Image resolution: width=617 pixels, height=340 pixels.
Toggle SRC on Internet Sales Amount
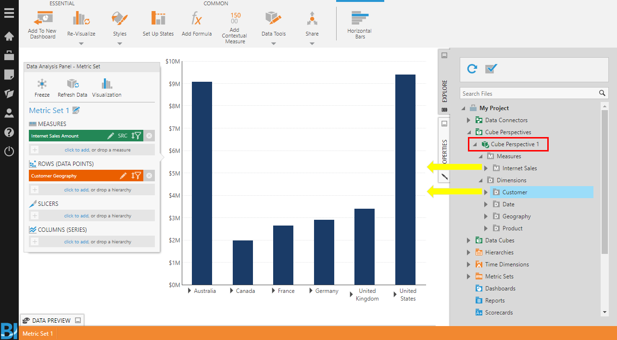[123, 136]
